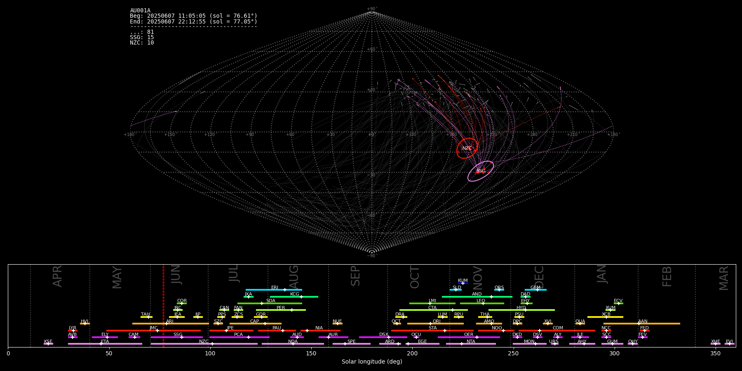The image size is (742, 371).
Task: Click the orange ARI shower bar
Action: point(171,324)
